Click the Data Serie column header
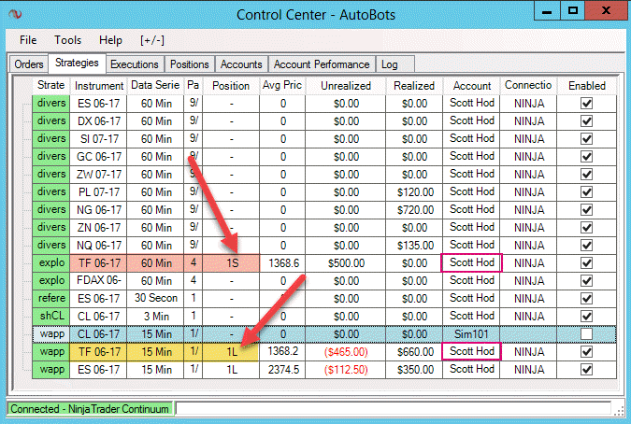The width and height of the screenshot is (631, 424). (155, 85)
